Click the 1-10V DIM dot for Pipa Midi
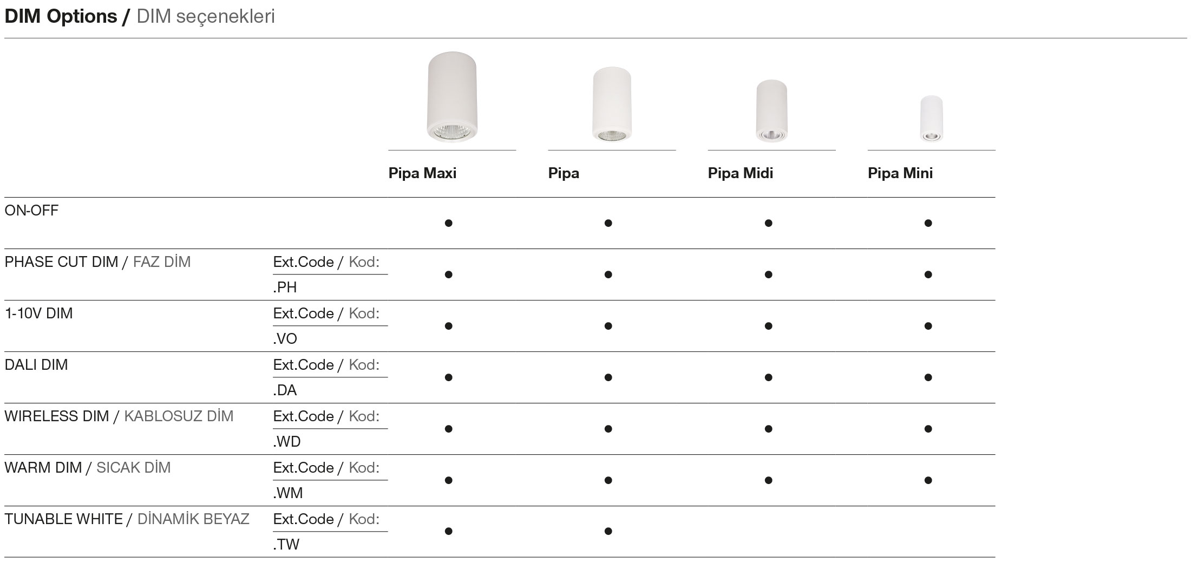This screenshot has height=562, width=1191. [768, 326]
